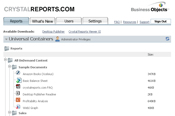Screen dimensions: 175x116
Task: Download Crystal Reports Viewer XI
Action: click(x=85, y=32)
